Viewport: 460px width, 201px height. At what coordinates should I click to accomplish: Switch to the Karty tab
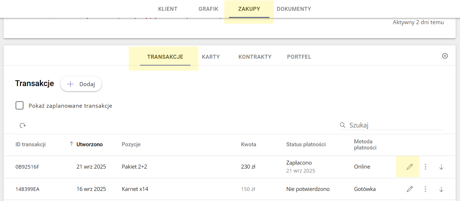click(x=211, y=57)
